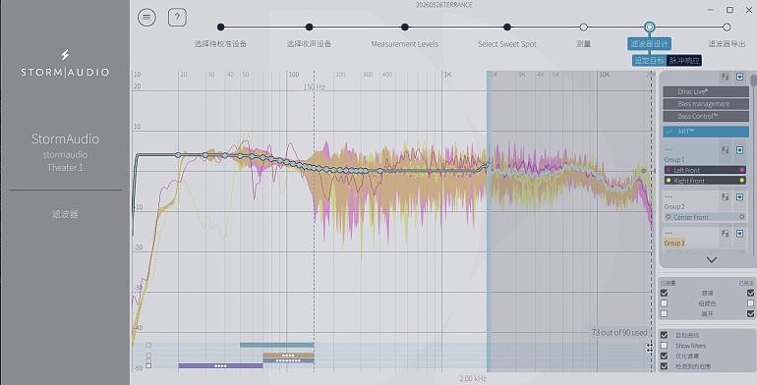The height and width of the screenshot is (385, 757).
Task: Click Group 1's blue select icon
Action: tap(739, 150)
